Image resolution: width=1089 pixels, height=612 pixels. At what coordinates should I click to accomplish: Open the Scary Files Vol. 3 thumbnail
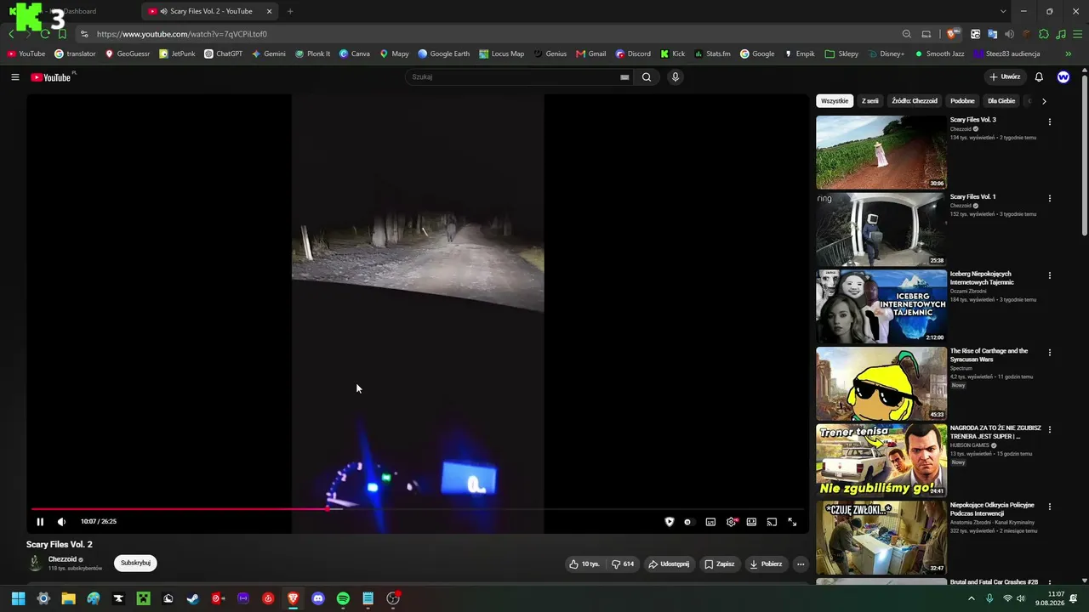tap(881, 152)
